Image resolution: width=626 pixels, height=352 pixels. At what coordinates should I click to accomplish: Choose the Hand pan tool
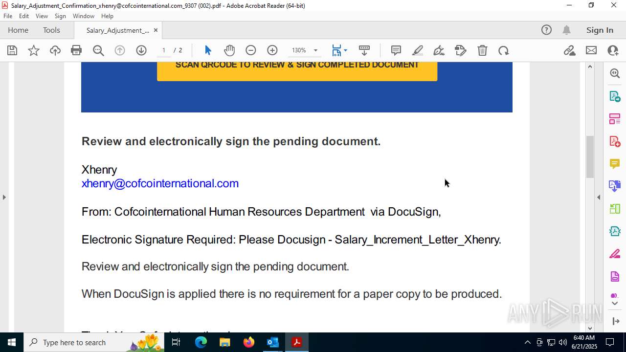[229, 50]
